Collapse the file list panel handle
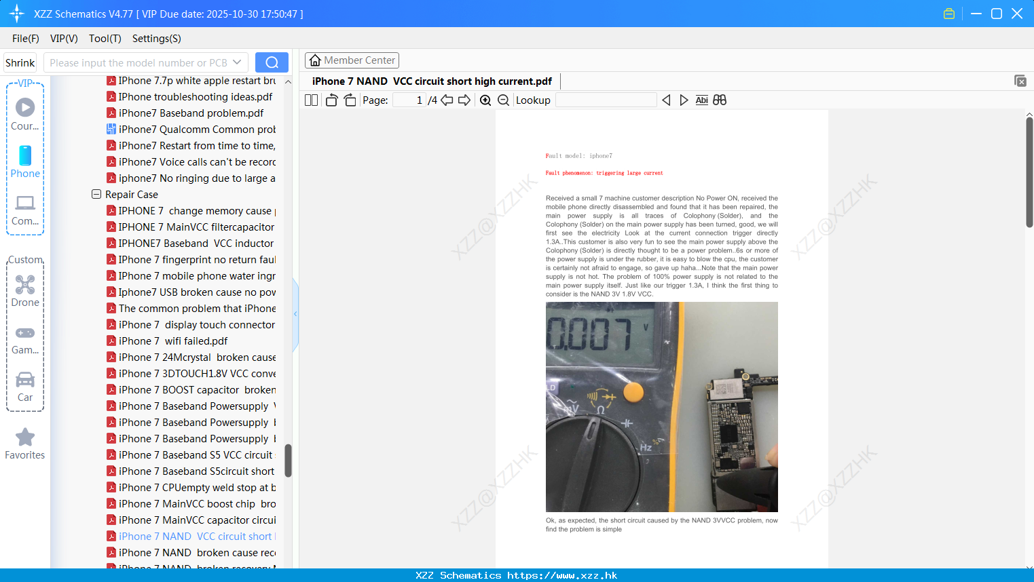The image size is (1034, 582). click(x=295, y=314)
